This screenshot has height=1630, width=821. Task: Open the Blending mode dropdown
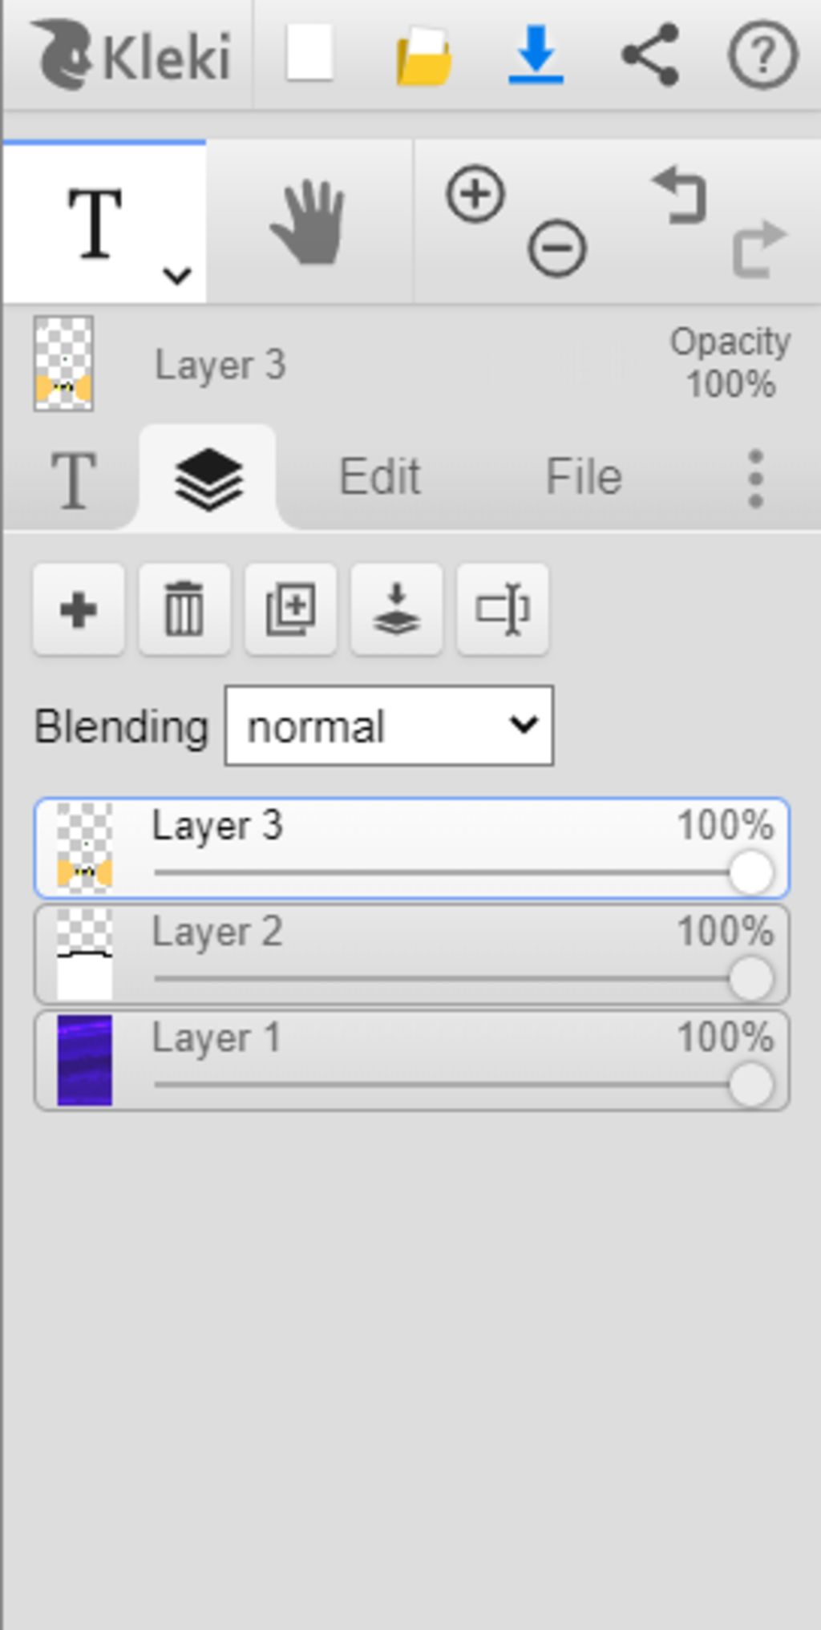[x=389, y=726]
